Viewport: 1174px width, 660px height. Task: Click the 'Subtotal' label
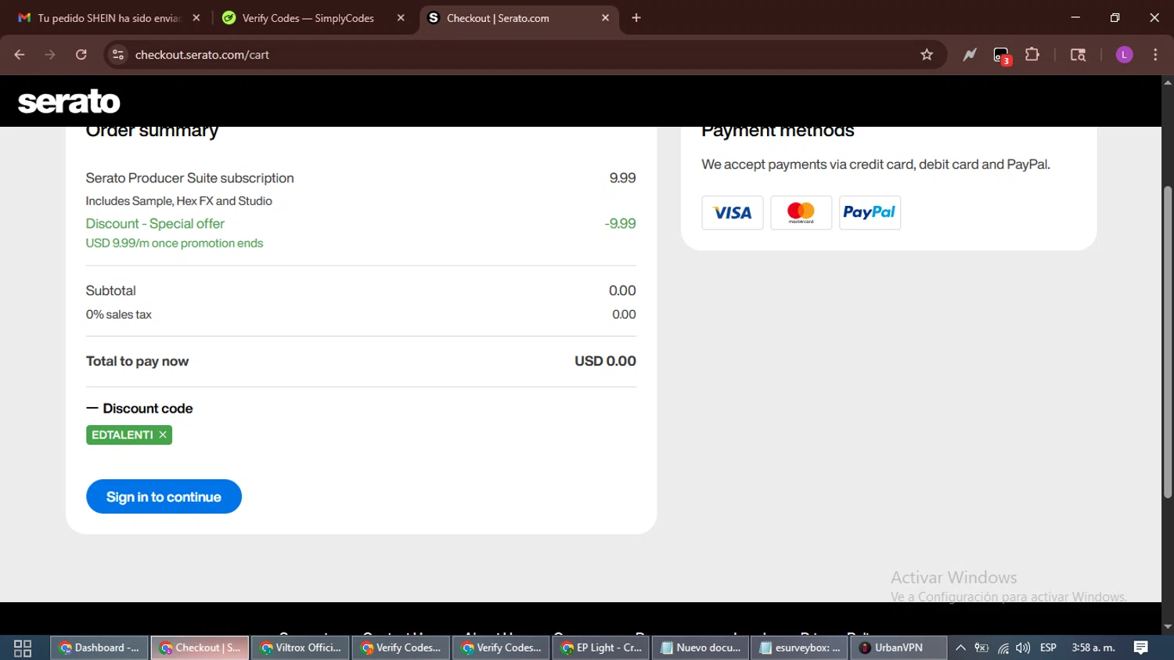point(111,290)
